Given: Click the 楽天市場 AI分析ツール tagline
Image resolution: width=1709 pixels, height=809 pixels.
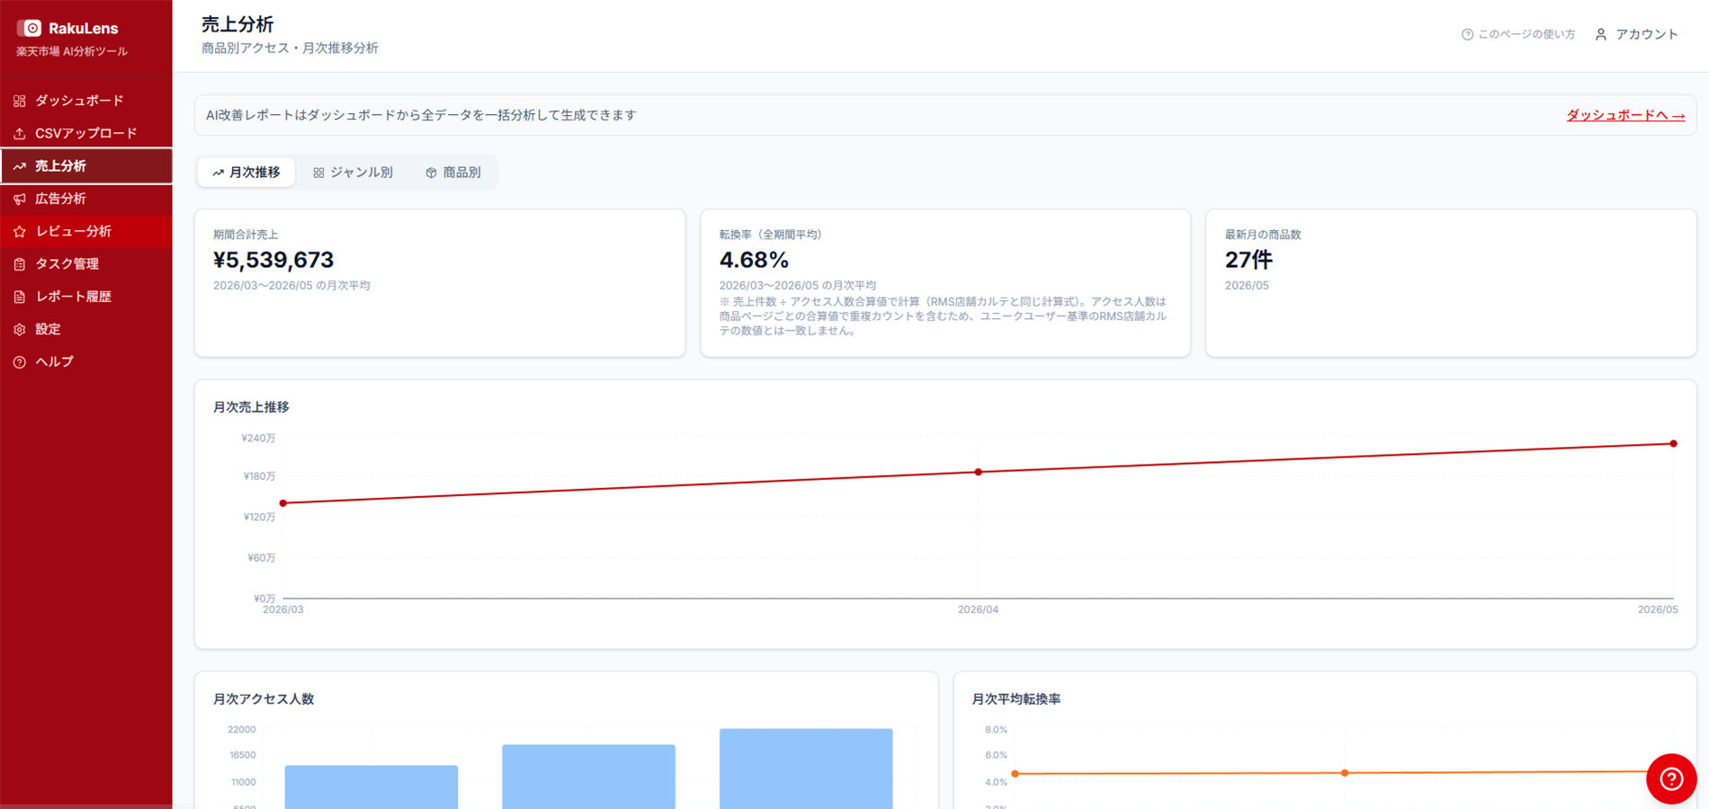Looking at the screenshot, I should tap(72, 52).
